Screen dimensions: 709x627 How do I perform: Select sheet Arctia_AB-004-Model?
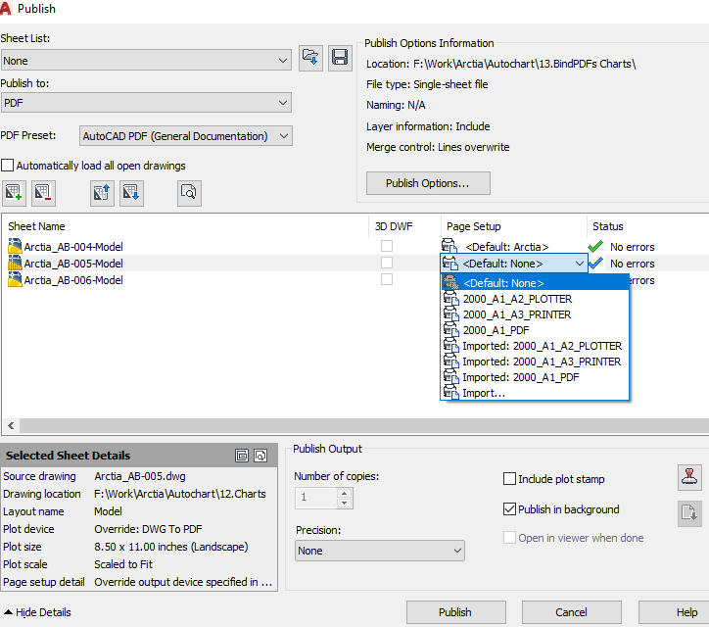(73, 247)
